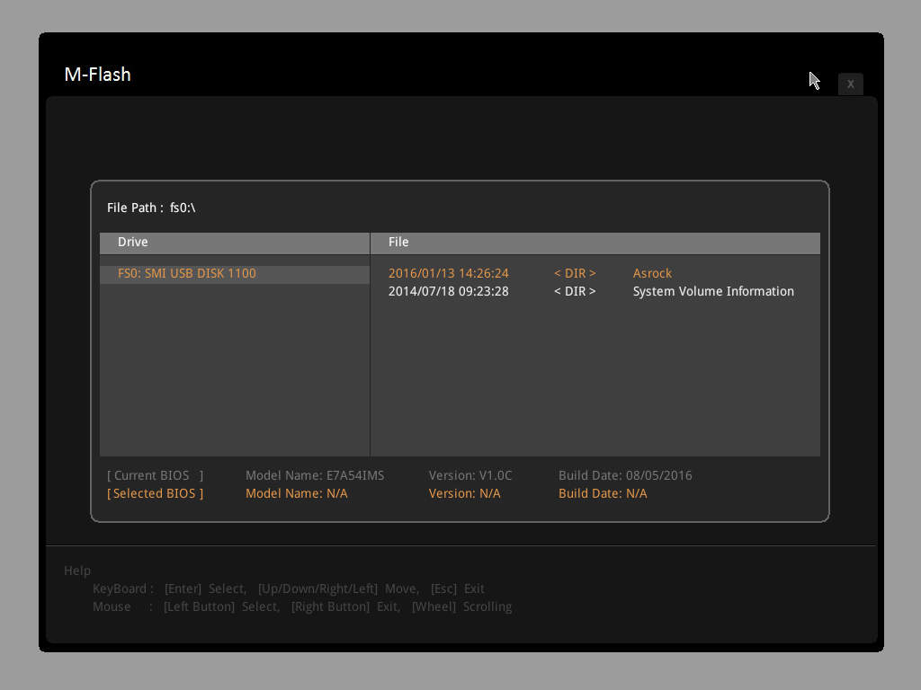The height and width of the screenshot is (690, 921).
Task: Click the Build Date 08/05/2016 text
Action: [x=625, y=475]
